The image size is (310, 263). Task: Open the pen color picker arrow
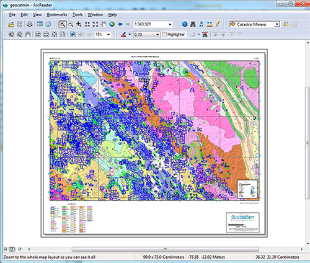click(130, 34)
